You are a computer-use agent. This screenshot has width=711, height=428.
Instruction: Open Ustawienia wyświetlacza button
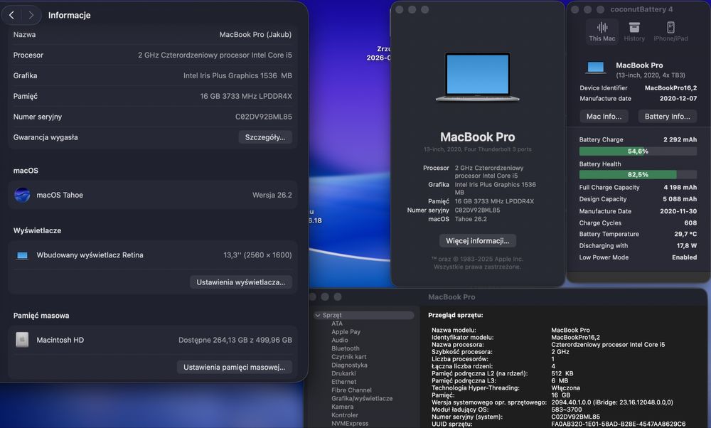[241, 282]
